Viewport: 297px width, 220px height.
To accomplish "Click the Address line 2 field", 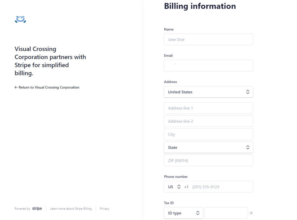I will pyautogui.click(x=208, y=121).
